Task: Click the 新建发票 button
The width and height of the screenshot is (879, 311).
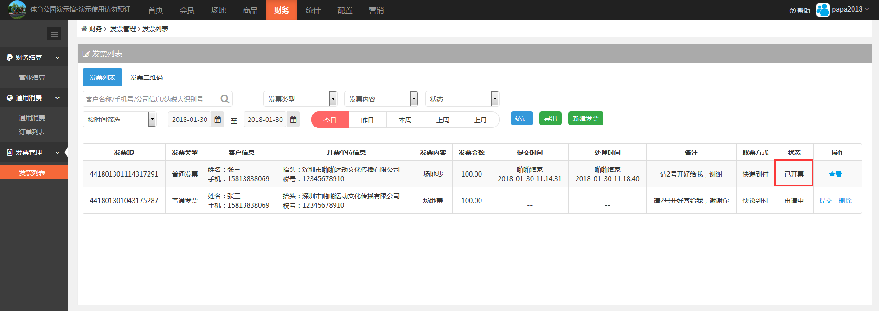Action: click(586, 119)
